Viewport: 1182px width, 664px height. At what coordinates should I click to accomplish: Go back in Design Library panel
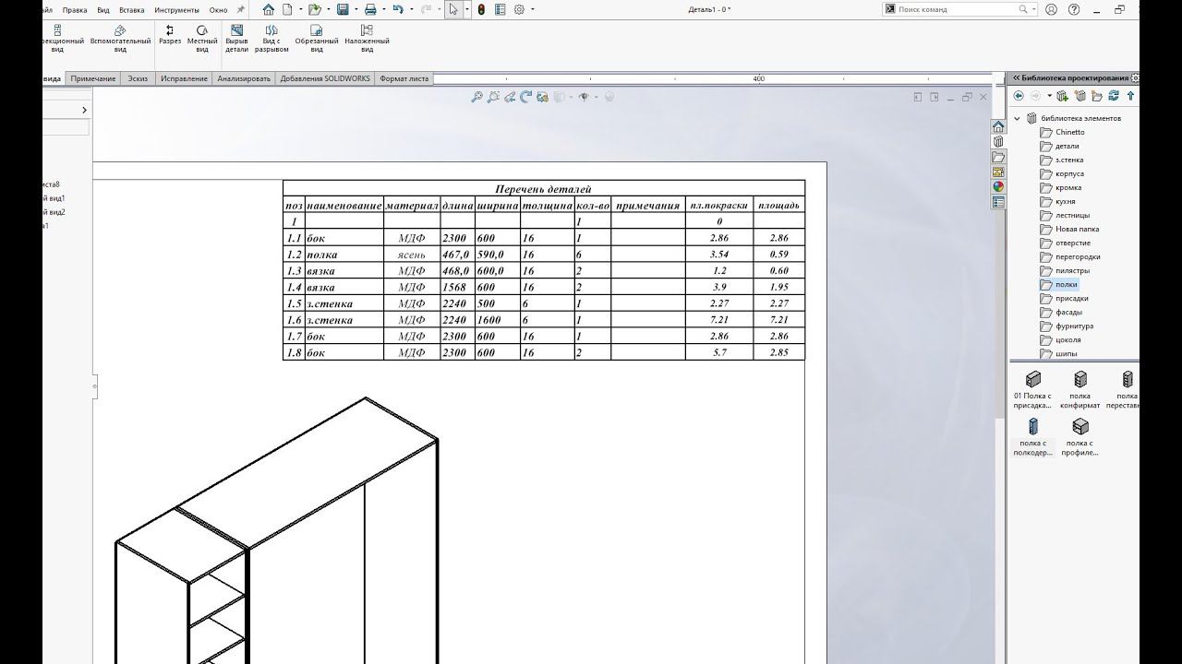point(1019,96)
